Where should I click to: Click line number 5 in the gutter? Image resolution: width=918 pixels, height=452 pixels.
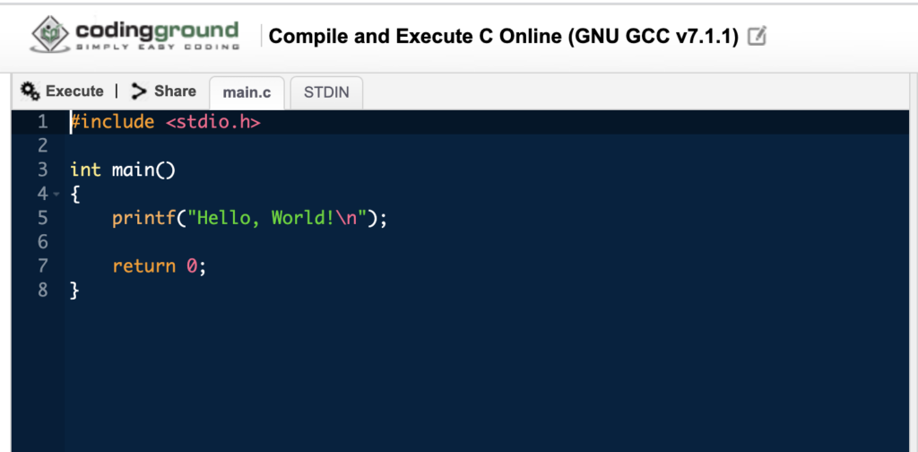[41, 218]
